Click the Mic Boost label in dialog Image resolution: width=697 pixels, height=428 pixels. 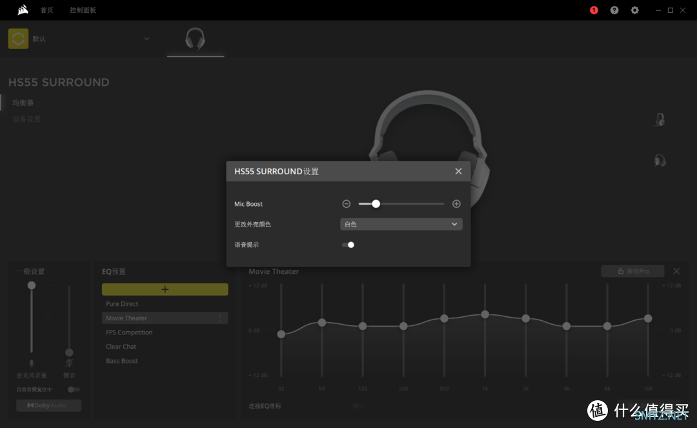click(x=248, y=204)
